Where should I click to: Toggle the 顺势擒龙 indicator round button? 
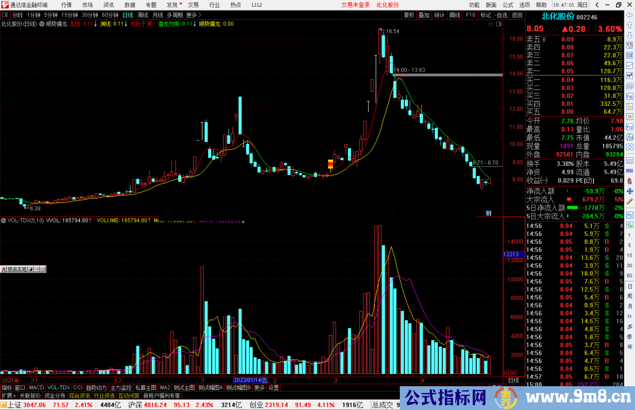click(x=42, y=24)
